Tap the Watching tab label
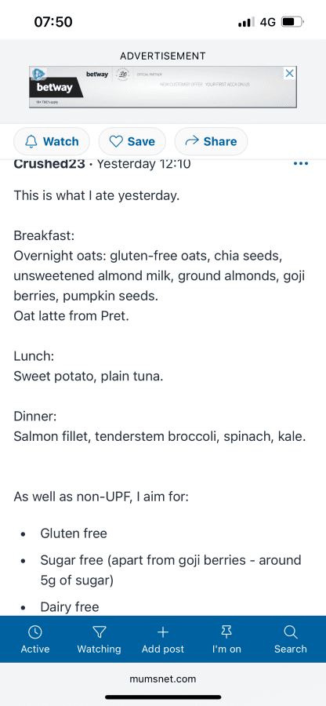Screen dimensions: 326x706 coord(99,650)
